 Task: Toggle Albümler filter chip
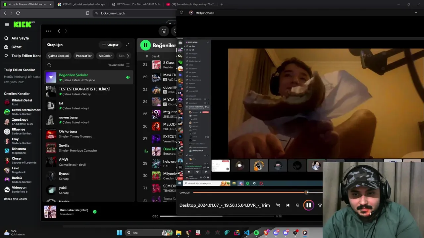point(105,56)
